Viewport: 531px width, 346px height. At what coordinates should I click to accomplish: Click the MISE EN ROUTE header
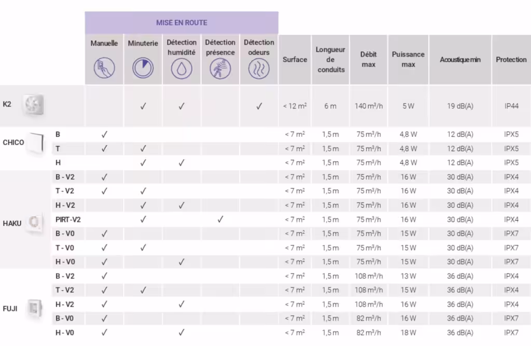tap(181, 23)
